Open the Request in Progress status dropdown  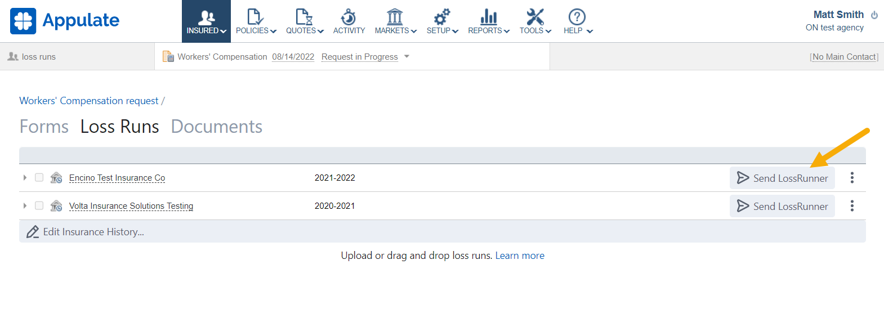407,56
